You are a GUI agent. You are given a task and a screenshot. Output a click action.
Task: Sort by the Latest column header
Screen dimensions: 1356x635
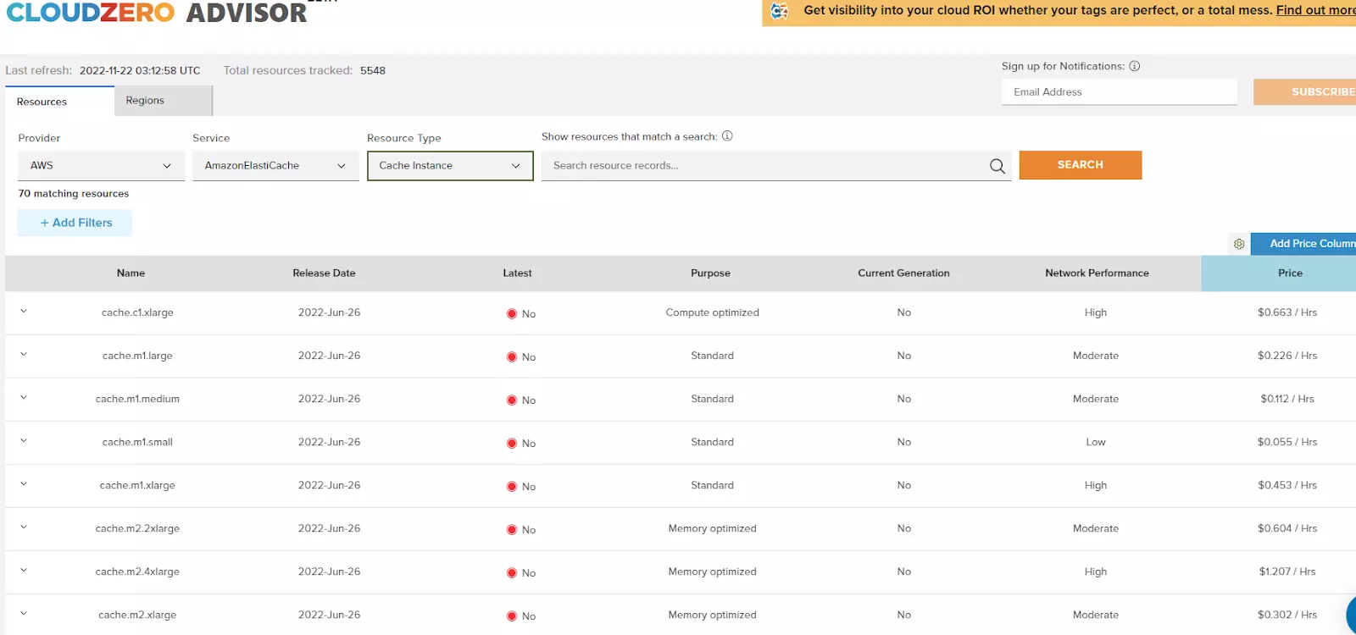coord(517,273)
